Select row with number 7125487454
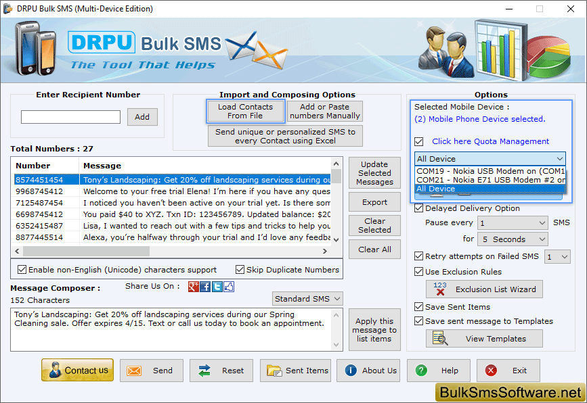Viewport: 587px width, 403px height. [x=172, y=203]
